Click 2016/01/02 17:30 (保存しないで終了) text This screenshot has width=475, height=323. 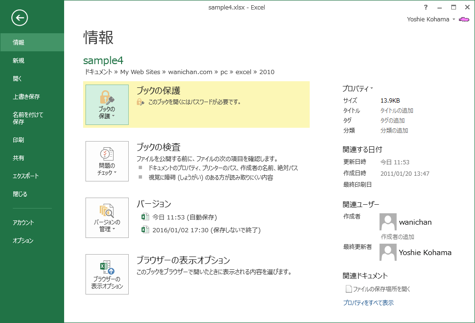pos(207,230)
